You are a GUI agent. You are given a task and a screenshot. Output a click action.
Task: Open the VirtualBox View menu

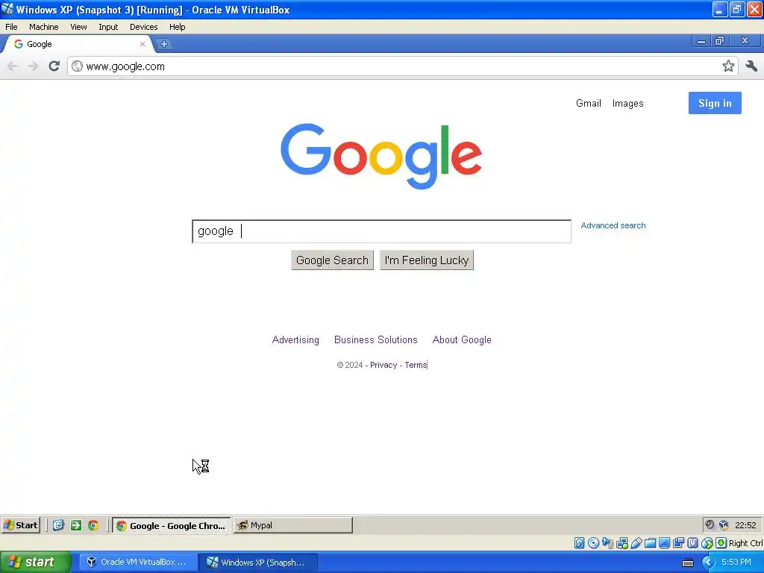point(78,27)
